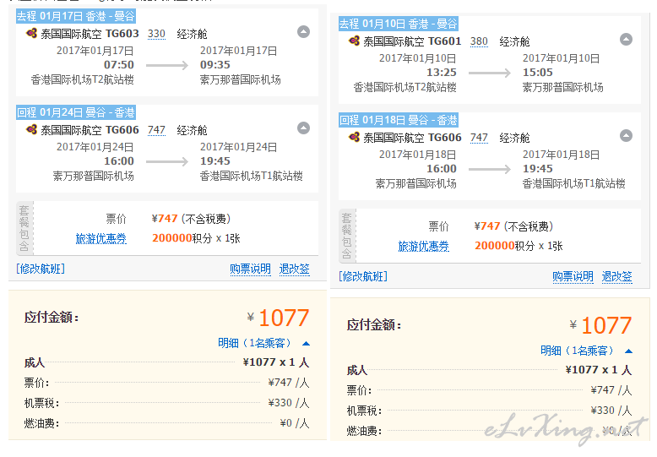Select header 回程 01月24日 曼谷 - 香港

coord(76,113)
